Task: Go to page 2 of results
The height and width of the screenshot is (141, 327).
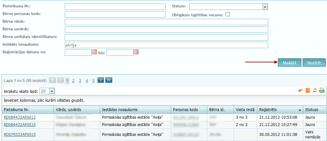Action: (73, 81)
